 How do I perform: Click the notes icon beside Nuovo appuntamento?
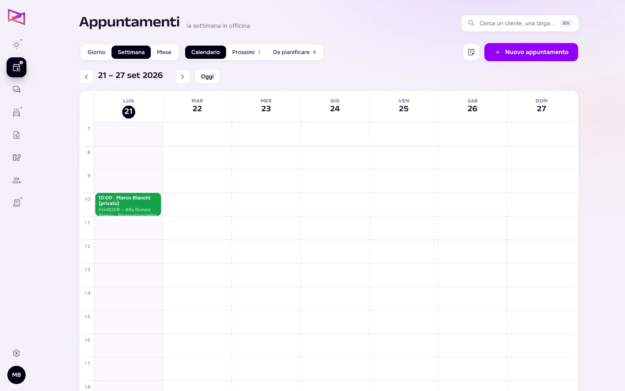[471, 52]
